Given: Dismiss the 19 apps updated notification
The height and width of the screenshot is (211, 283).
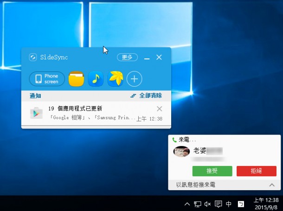Looking at the screenshot, I should pos(160,109).
